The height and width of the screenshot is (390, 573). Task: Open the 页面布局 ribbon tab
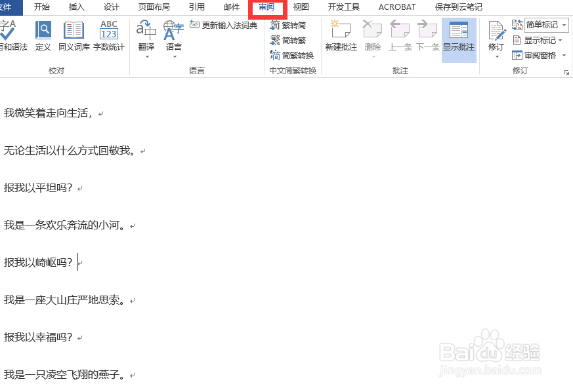[154, 7]
